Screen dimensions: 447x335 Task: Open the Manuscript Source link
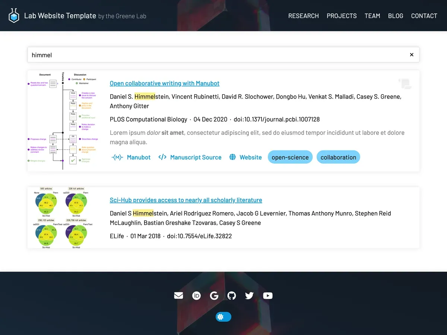click(190, 157)
